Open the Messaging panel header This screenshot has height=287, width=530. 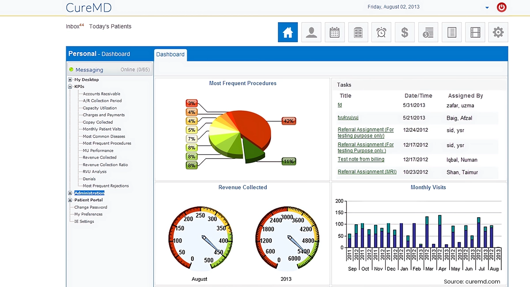[x=110, y=69]
